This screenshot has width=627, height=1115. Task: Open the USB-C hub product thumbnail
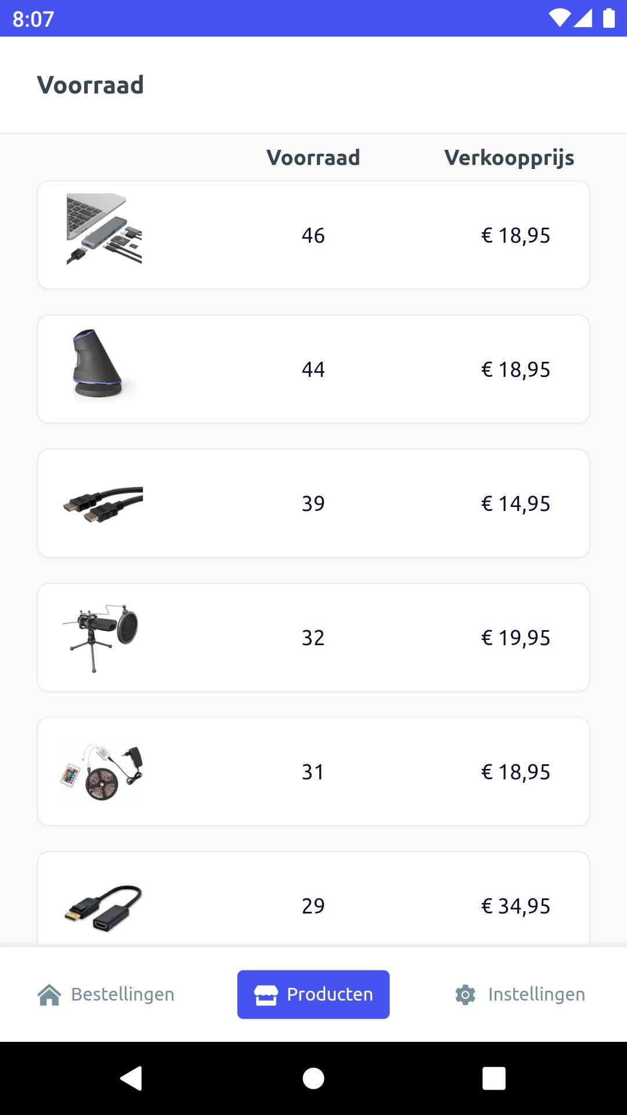(105, 229)
